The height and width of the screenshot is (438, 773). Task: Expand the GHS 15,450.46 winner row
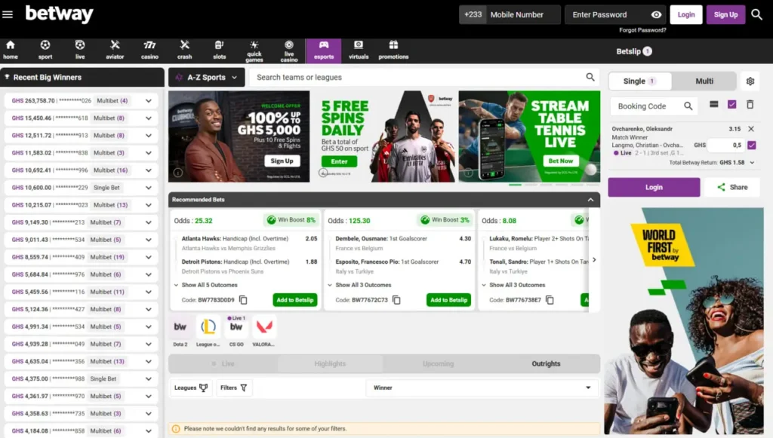pyautogui.click(x=149, y=118)
